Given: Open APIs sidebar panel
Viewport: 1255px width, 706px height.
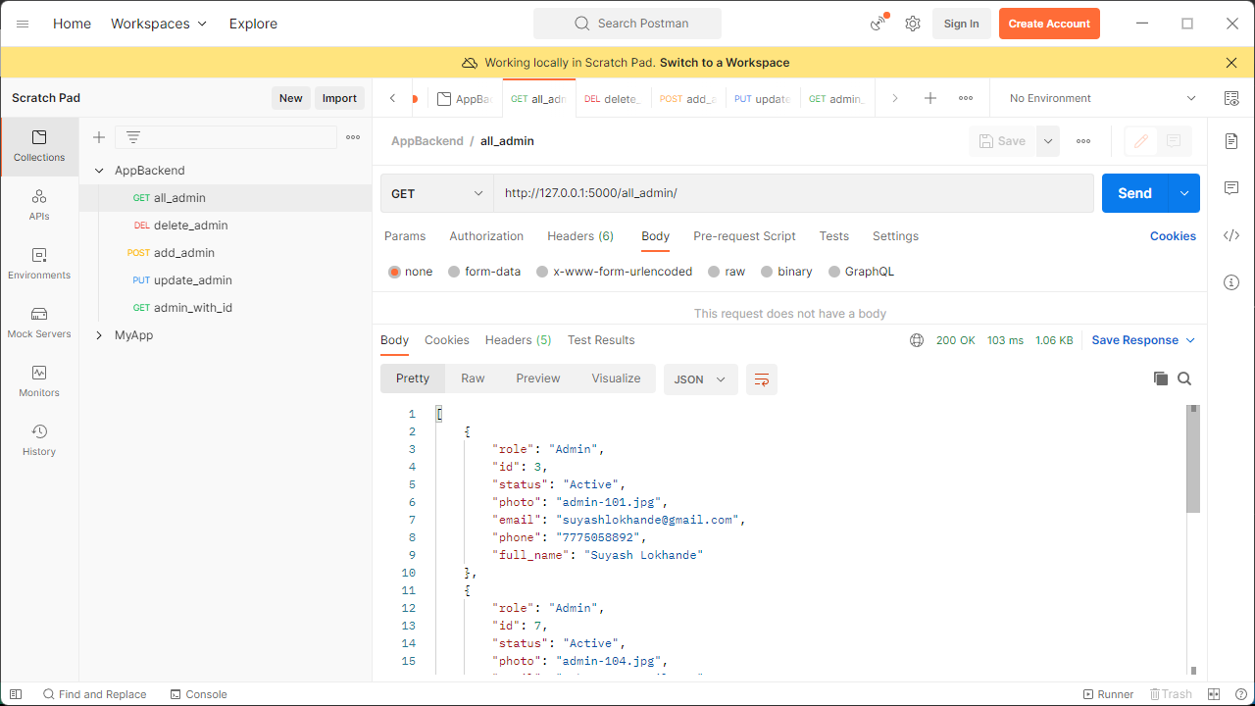Looking at the screenshot, I should pyautogui.click(x=39, y=205).
